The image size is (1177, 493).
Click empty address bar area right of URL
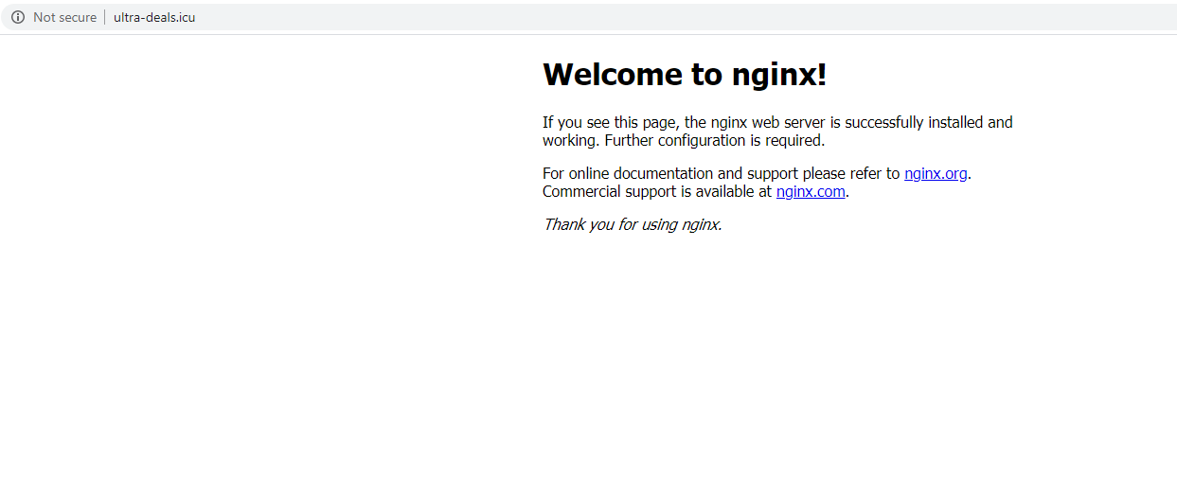[x=663, y=17]
